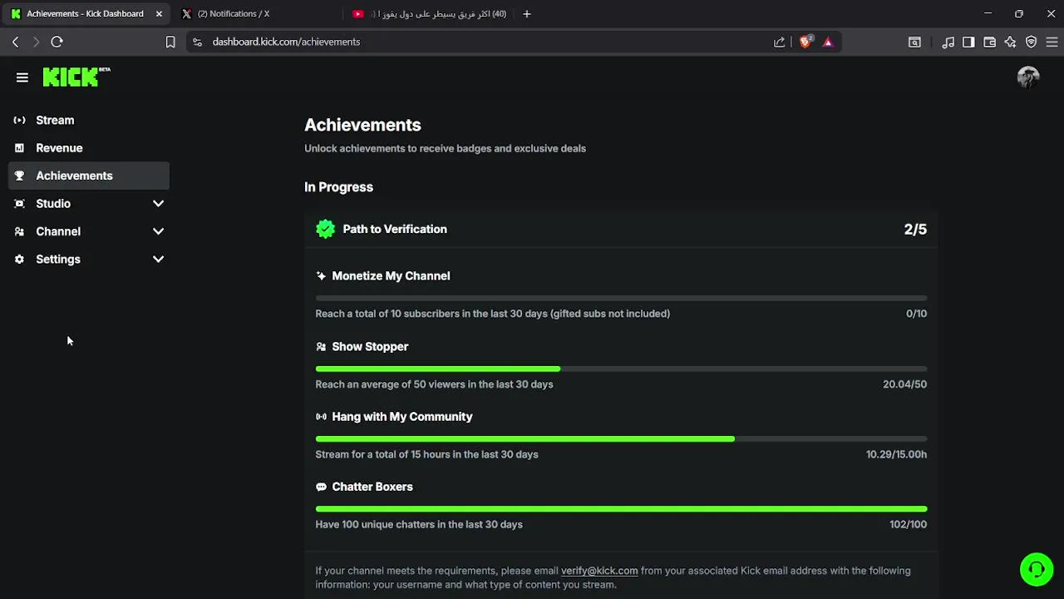Go back in browser history
1064x599 pixels.
pos(15,42)
